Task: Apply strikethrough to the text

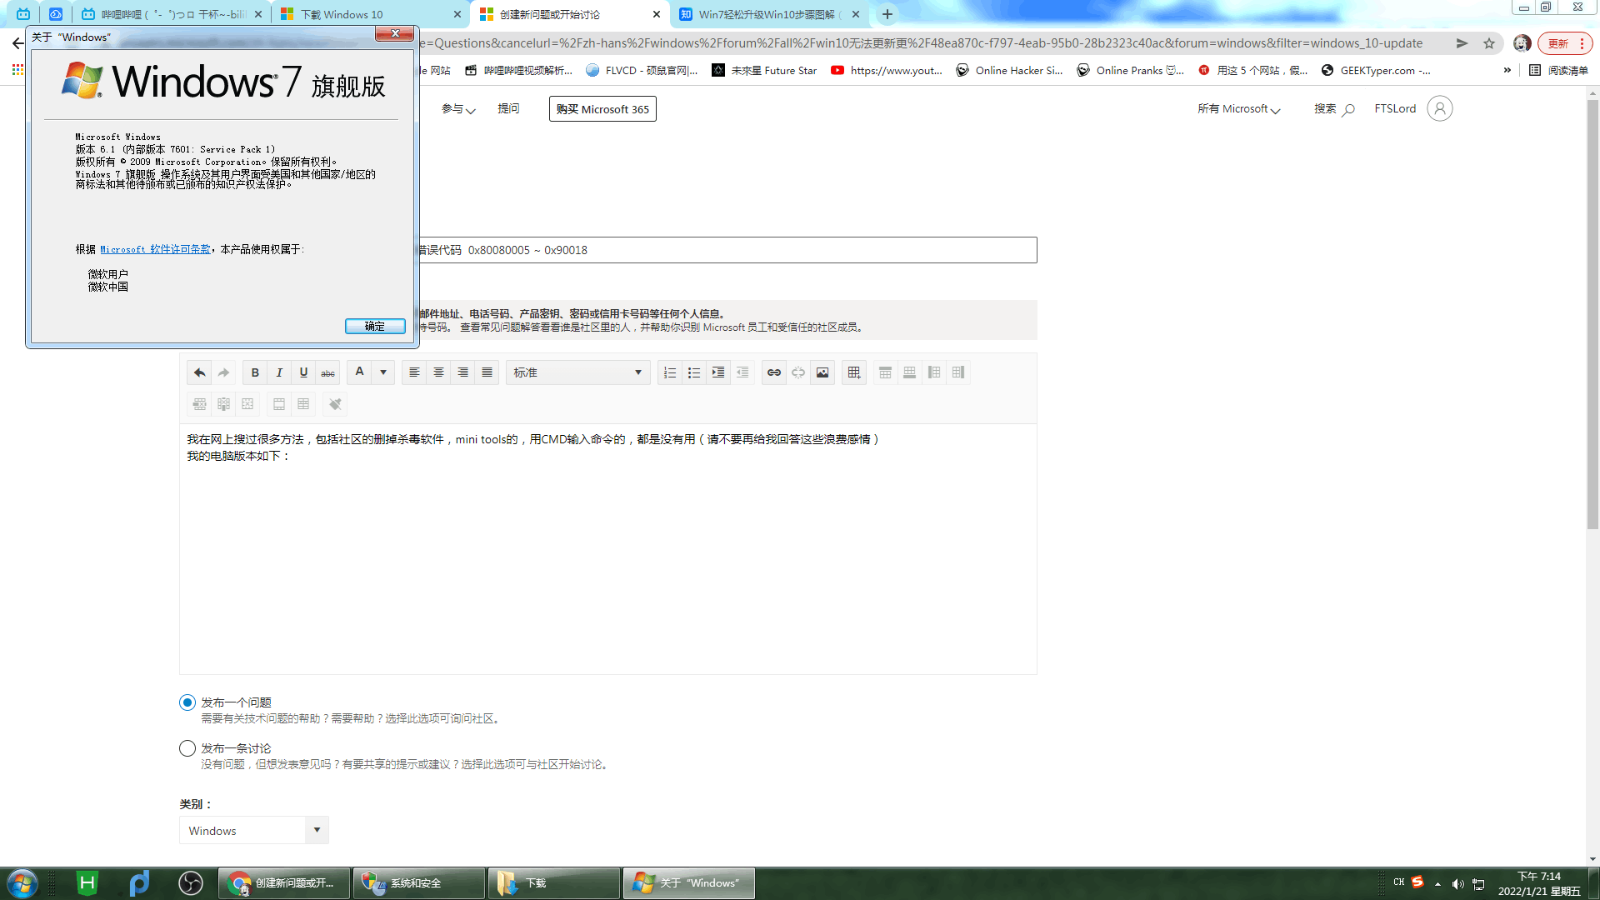Action: pyautogui.click(x=327, y=372)
